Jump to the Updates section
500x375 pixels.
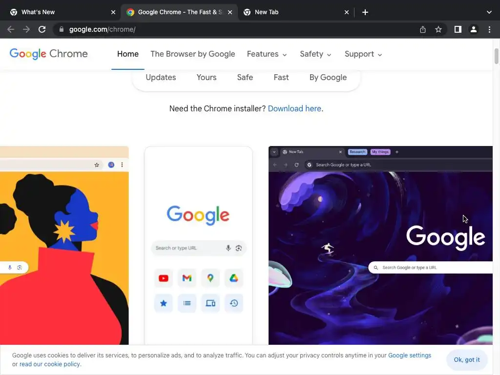click(161, 78)
